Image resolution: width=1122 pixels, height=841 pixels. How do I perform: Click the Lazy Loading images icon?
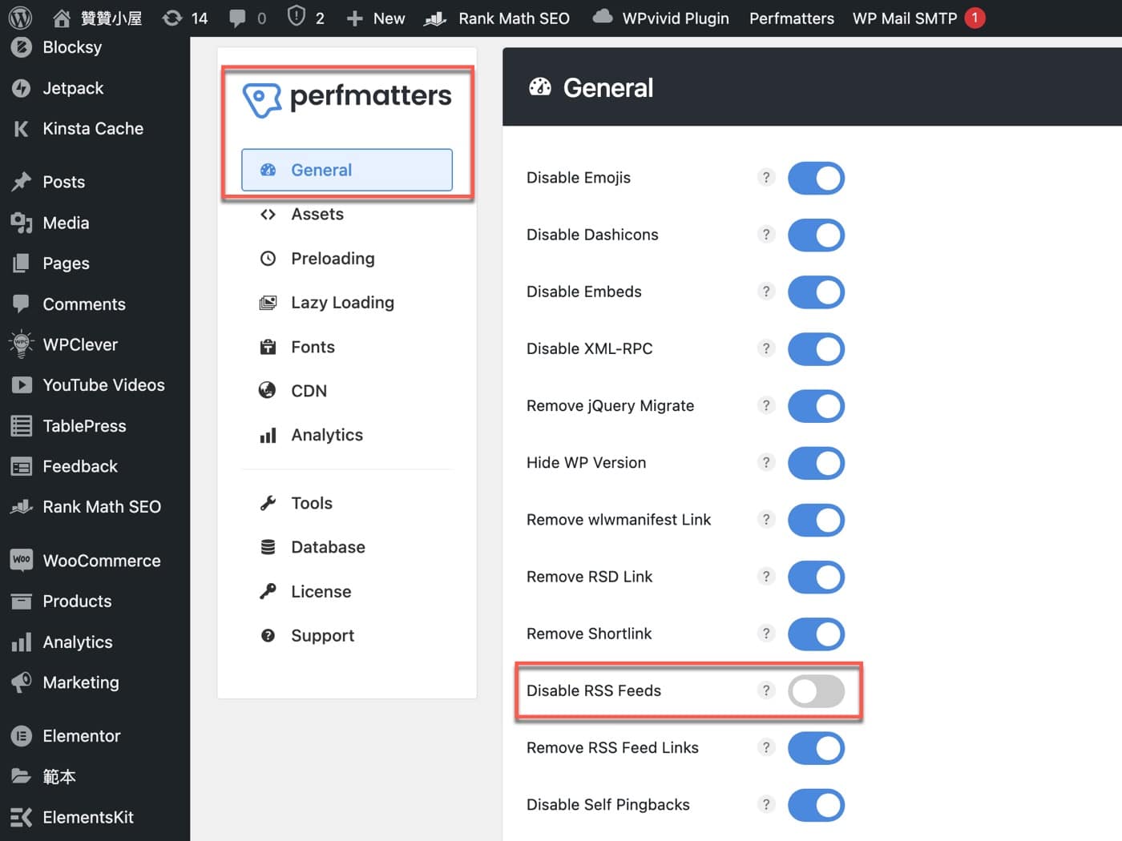(x=268, y=303)
